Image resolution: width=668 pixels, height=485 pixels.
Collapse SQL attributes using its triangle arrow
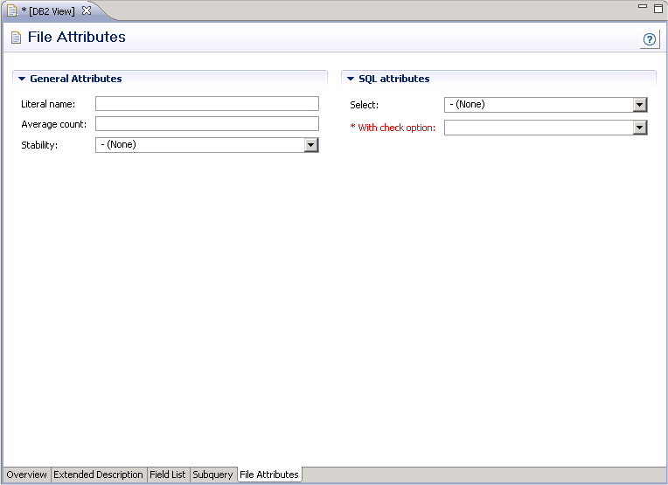(351, 79)
